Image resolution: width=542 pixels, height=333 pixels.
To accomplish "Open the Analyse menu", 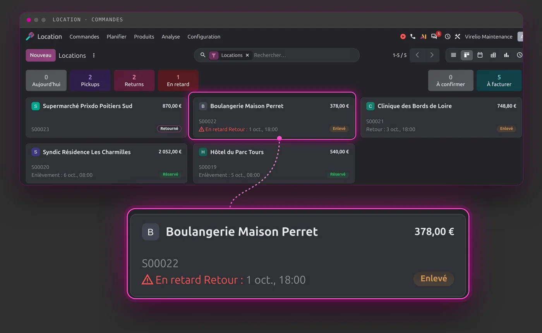I will (x=171, y=37).
